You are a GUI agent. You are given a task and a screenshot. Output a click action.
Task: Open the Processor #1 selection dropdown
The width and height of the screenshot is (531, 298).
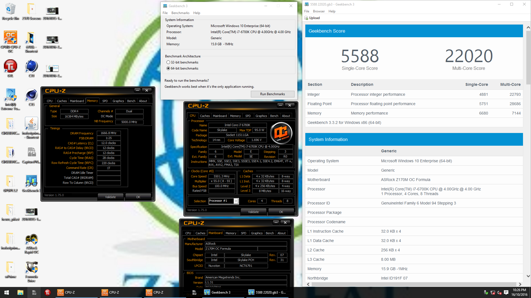point(236,201)
